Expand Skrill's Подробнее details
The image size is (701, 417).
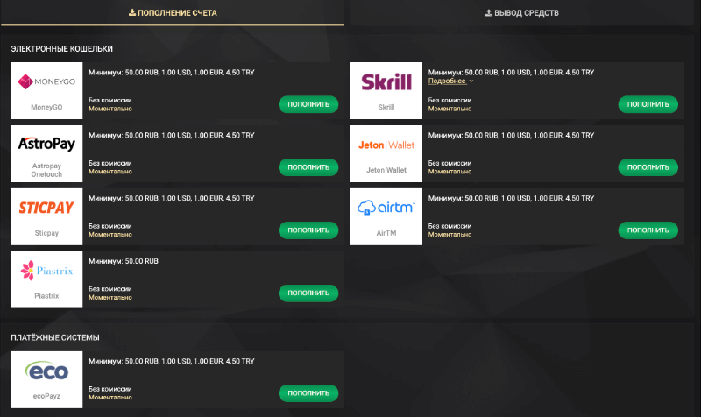tap(450, 81)
